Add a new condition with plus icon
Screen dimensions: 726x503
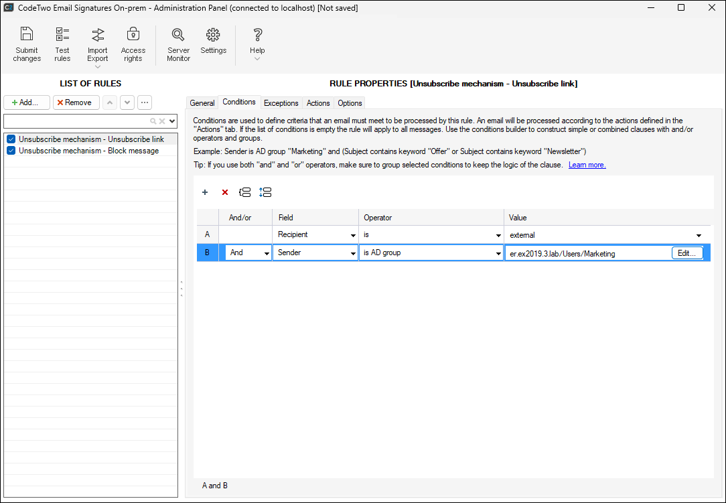point(205,192)
